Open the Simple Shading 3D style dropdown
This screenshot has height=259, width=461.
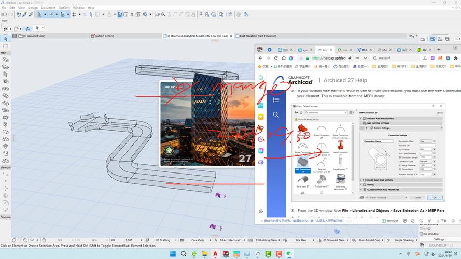[x=403, y=240]
